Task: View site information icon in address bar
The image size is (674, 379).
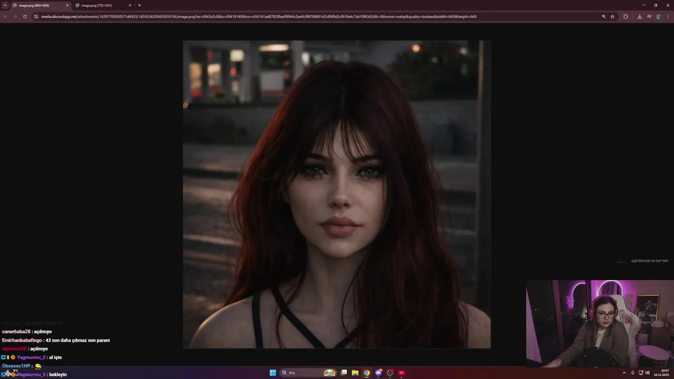Action: pos(36,16)
